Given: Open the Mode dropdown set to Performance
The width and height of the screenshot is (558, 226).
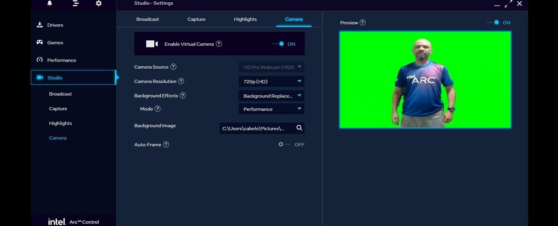Looking at the screenshot, I should pos(271,109).
